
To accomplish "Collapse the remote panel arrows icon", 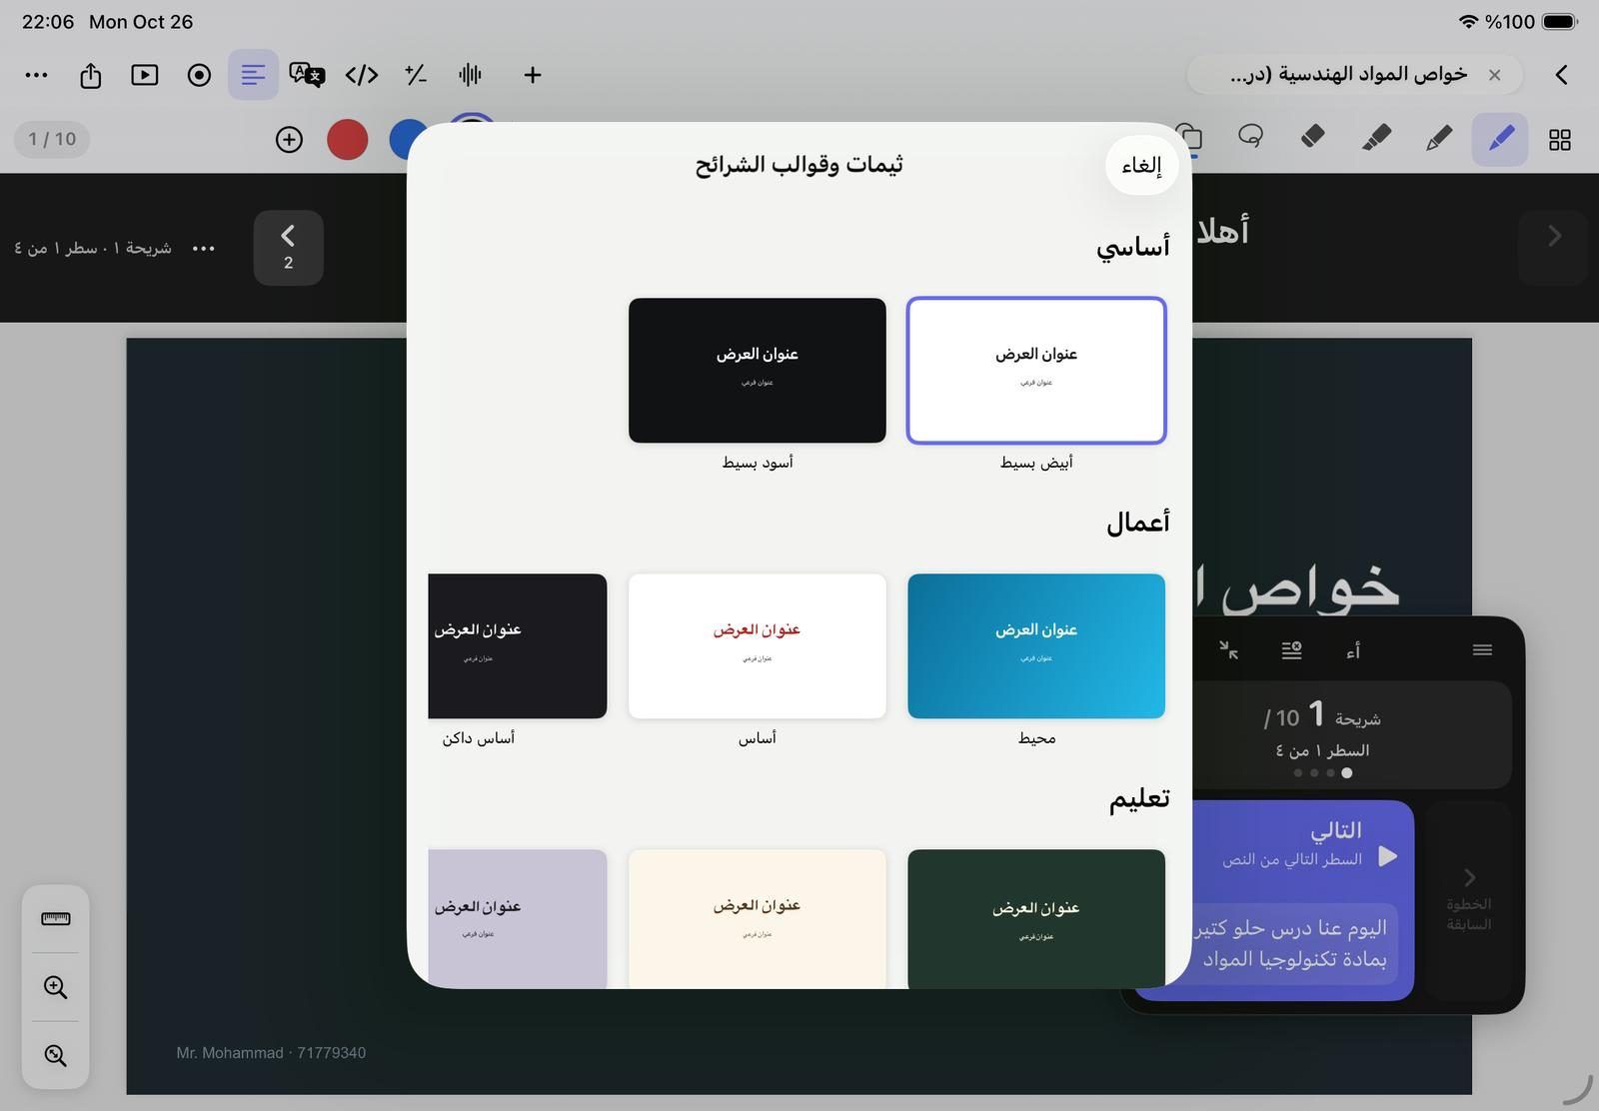I will click(x=1229, y=650).
